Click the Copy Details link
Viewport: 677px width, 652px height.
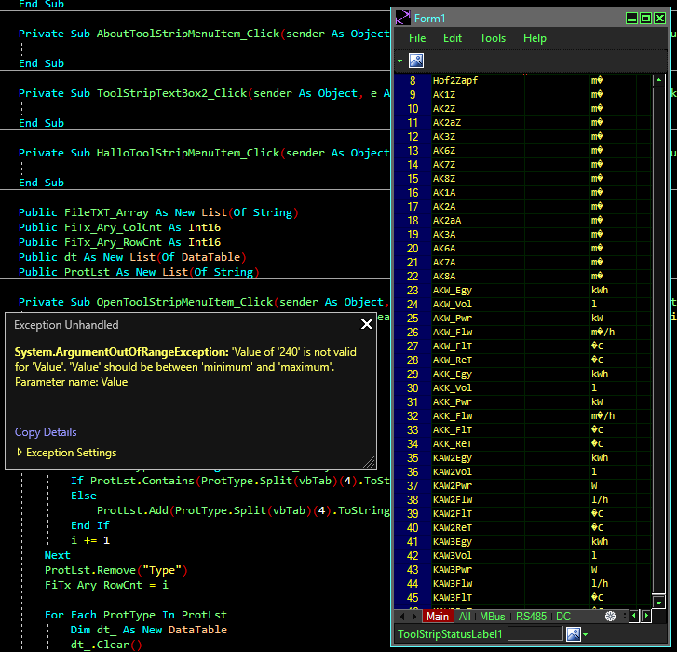click(46, 432)
